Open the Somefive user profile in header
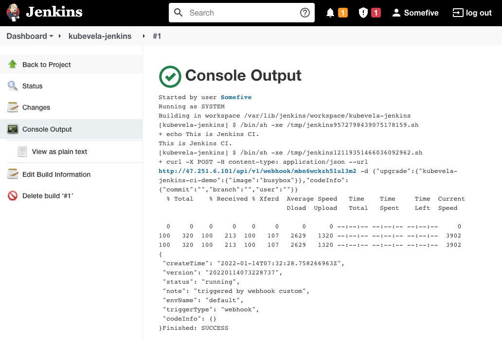 (x=415, y=13)
